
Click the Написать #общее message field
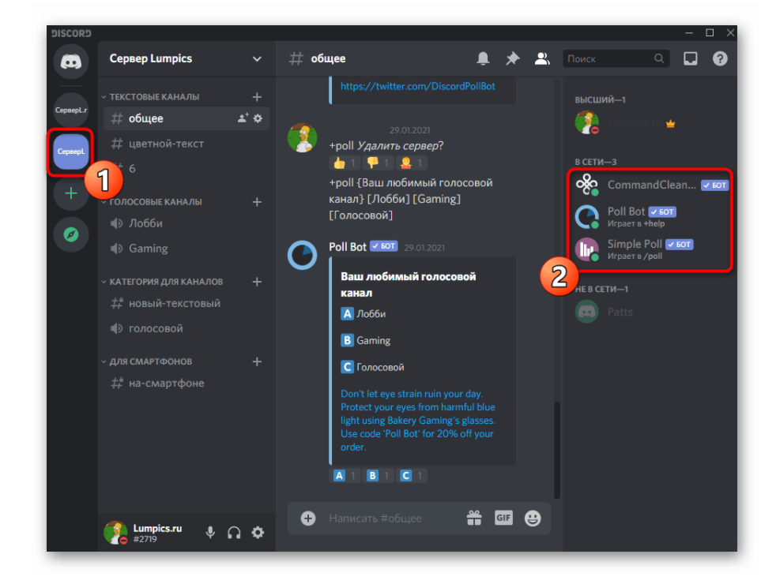tap(387, 518)
